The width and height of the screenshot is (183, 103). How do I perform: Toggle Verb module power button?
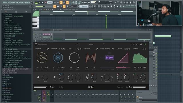coord(64,49)
